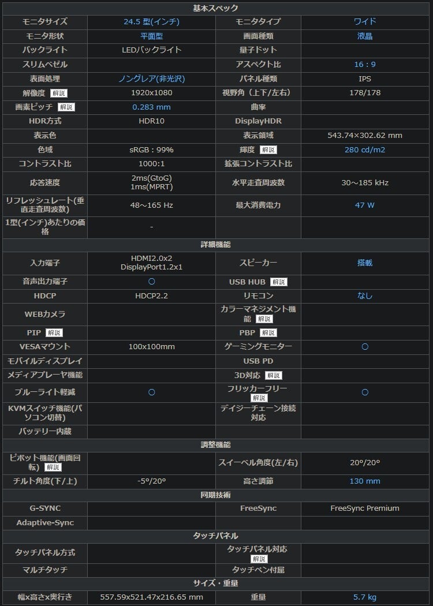Viewport: 433px width, 606px height.
Task: Click the 130 mm height adjustment link
Action: 365,481
